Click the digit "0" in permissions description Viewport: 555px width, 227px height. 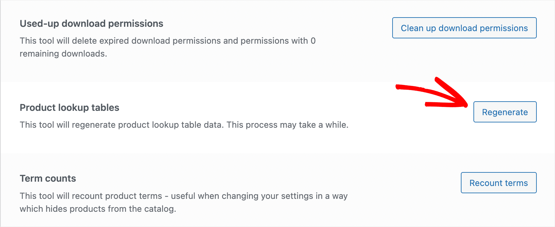[313, 41]
